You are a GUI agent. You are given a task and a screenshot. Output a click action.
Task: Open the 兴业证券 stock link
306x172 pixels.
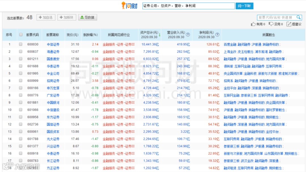click(53, 146)
